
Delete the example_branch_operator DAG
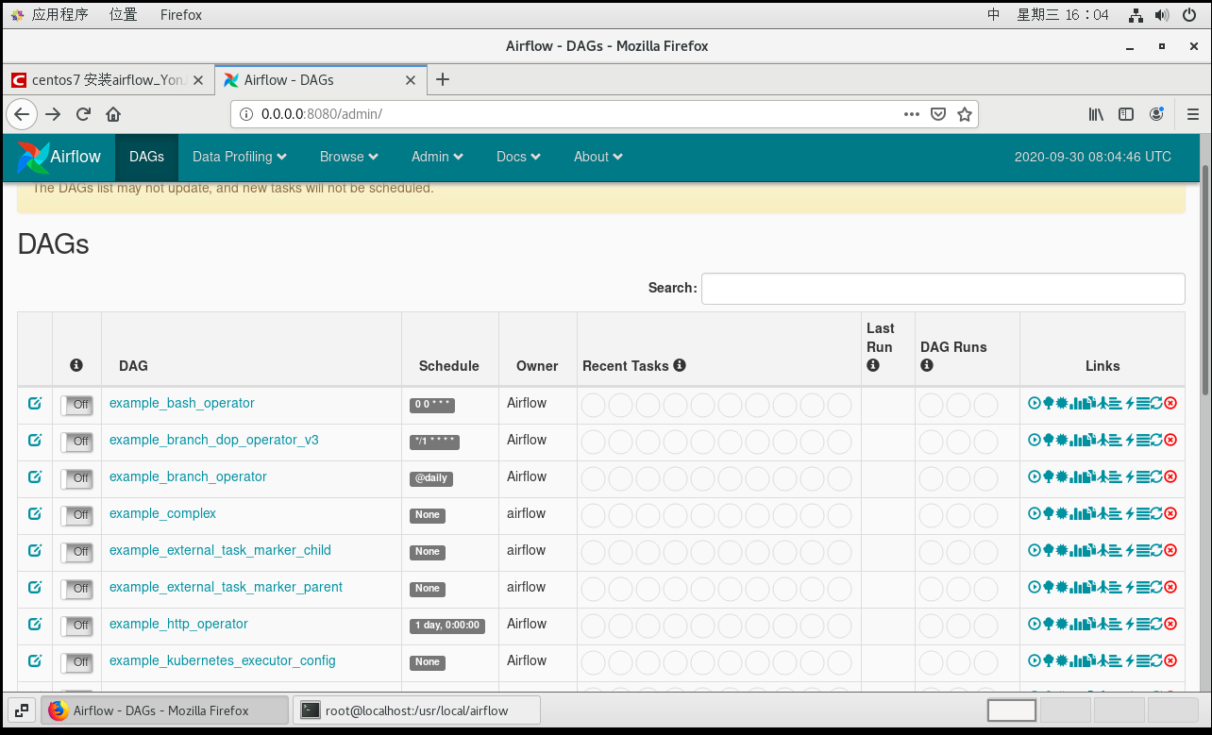[1170, 476]
